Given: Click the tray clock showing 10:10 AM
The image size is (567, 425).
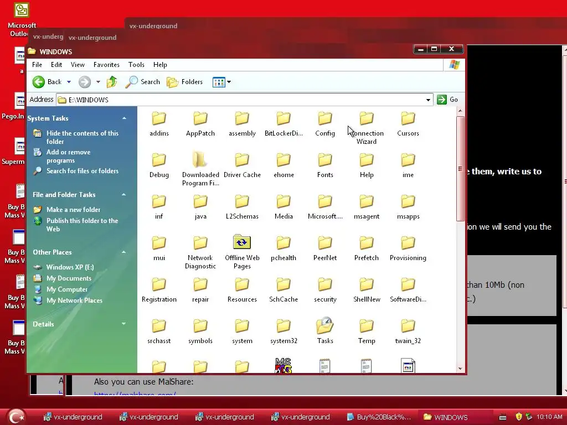Looking at the screenshot, I should point(549,417).
